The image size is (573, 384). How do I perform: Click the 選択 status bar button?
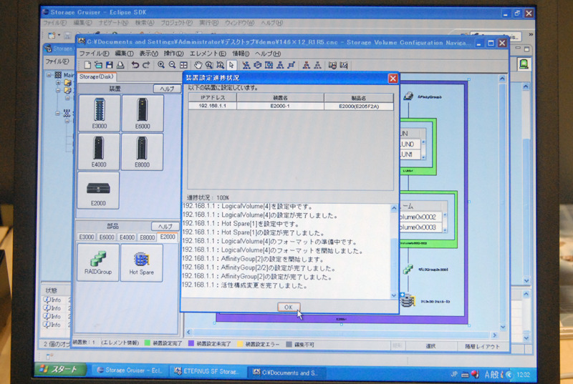(x=430, y=346)
